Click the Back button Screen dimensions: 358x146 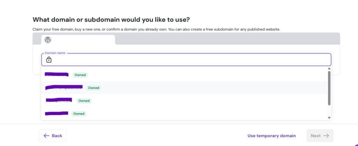click(53, 136)
